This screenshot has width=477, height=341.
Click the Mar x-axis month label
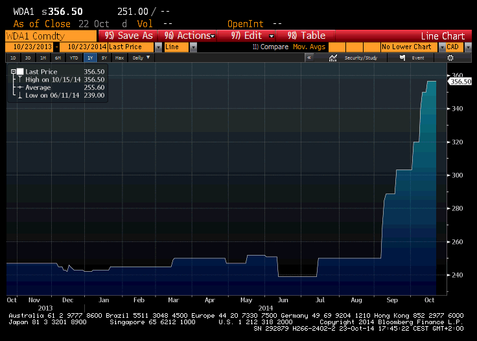pos(174,300)
